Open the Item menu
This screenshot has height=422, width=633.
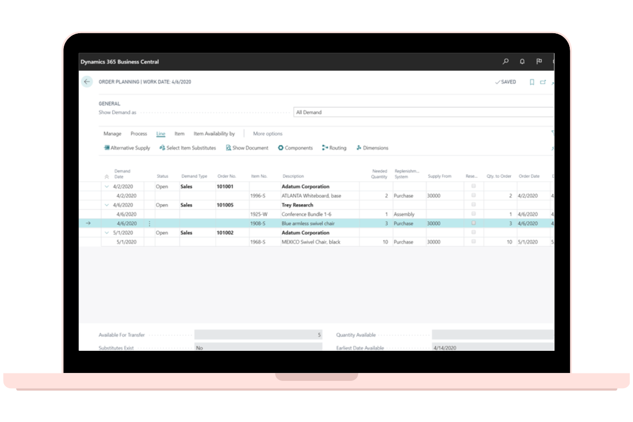[179, 134]
